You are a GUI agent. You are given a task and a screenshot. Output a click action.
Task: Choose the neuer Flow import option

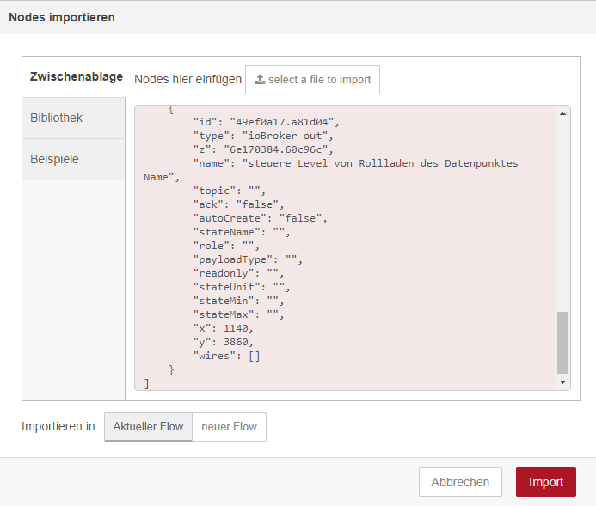click(x=229, y=427)
